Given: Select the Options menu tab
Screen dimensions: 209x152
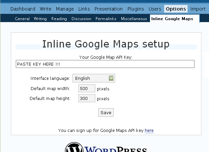Looking at the screenshot, I should [x=176, y=9].
